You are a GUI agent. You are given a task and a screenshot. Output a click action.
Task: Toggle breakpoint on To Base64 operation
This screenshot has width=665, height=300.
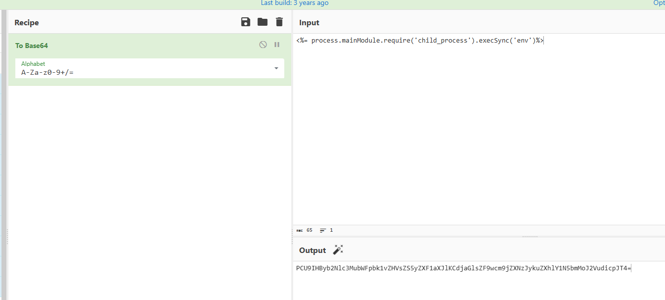277,45
